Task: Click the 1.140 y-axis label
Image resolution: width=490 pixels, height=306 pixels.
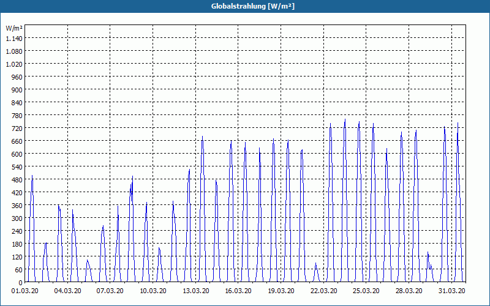Action: point(14,39)
